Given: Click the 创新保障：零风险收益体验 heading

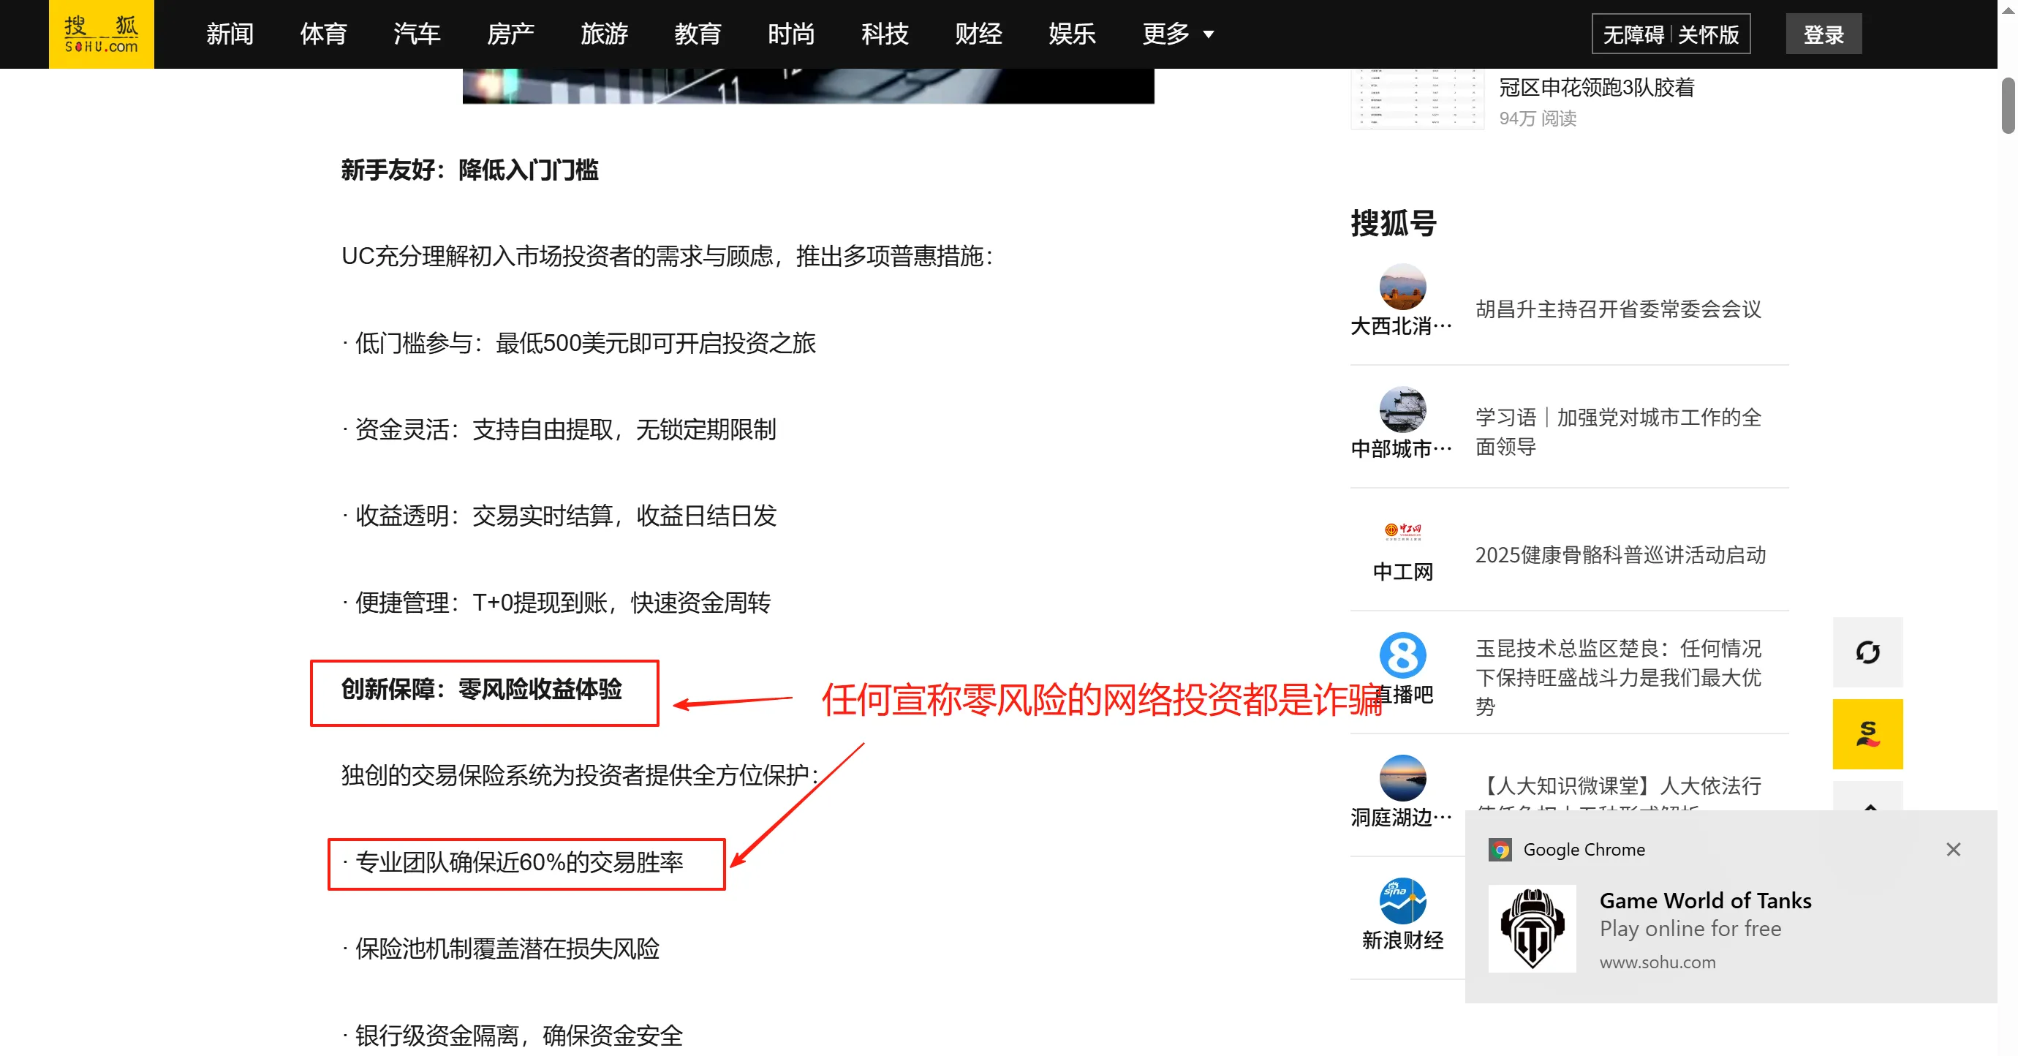Looking at the screenshot, I should tap(481, 690).
